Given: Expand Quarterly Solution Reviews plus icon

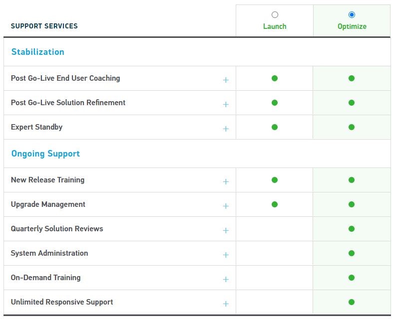Looking at the screenshot, I should pyautogui.click(x=226, y=230).
